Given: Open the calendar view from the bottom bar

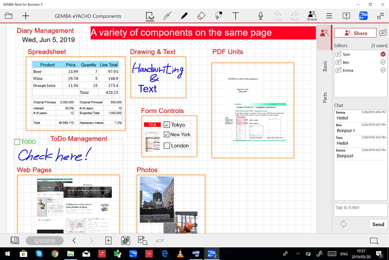Looking at the screenshot, I should (x=126, y=241).
